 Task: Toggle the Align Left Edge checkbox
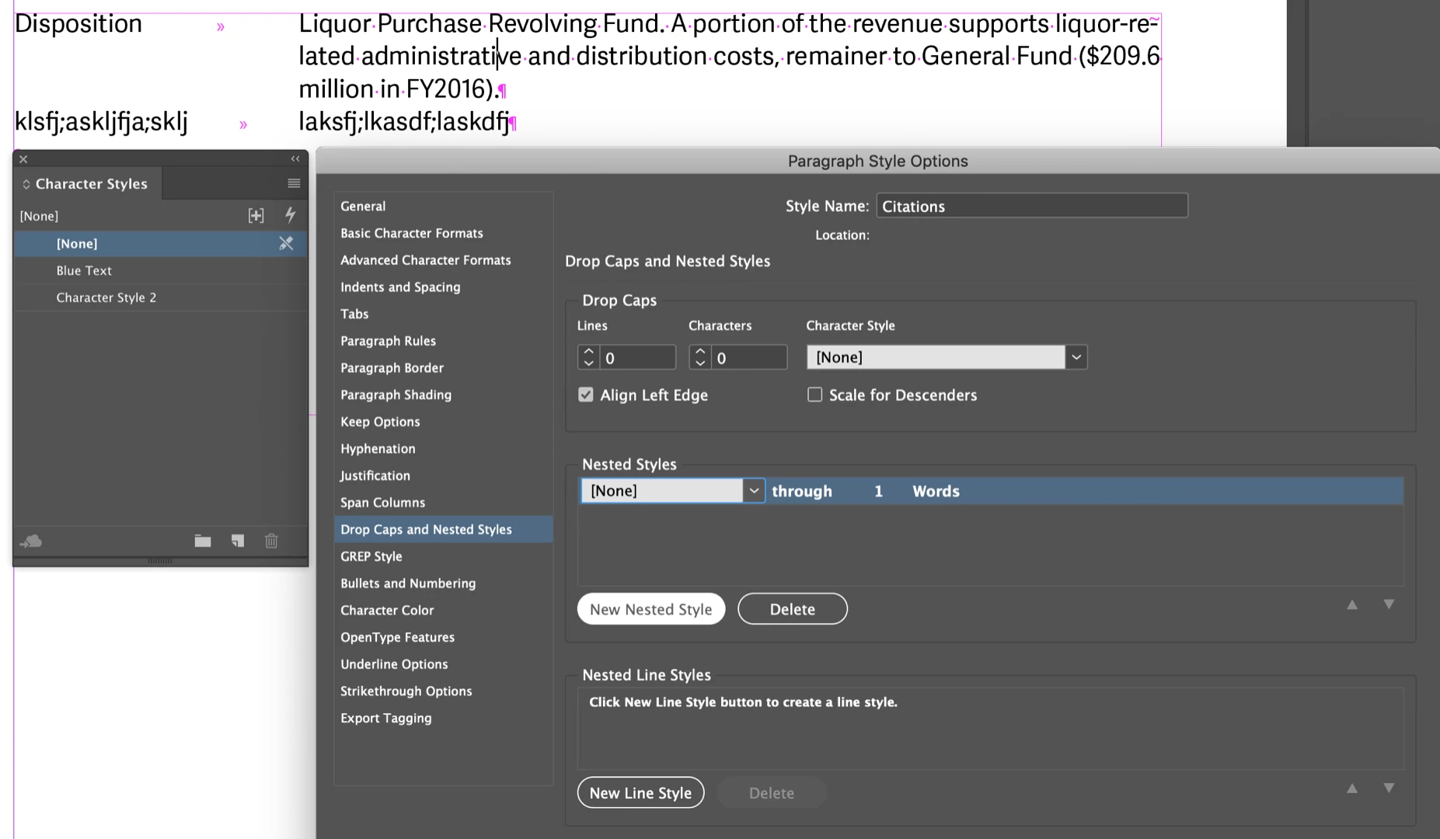point(586,395)
